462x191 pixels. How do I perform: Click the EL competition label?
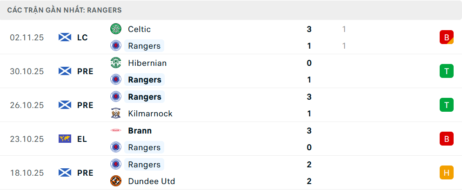(82, 139)
